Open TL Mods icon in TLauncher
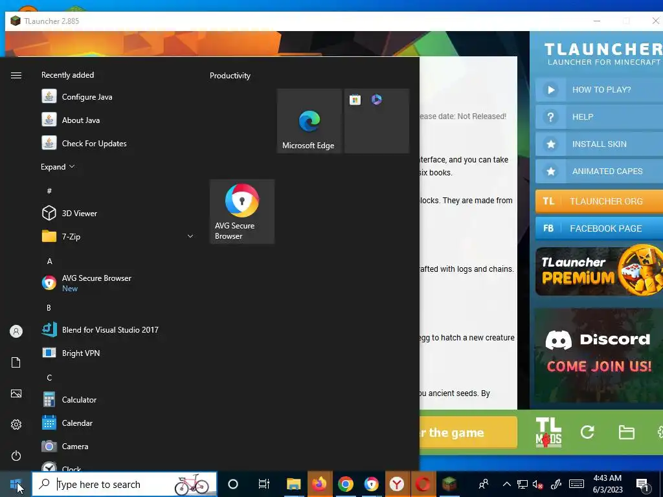Viewport: 663px width, 497px height. (548, 432)
